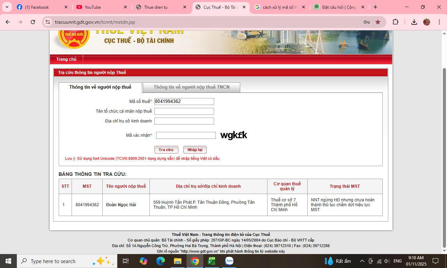Go back using the browser back arrow
447x268 pixels.
8,22
